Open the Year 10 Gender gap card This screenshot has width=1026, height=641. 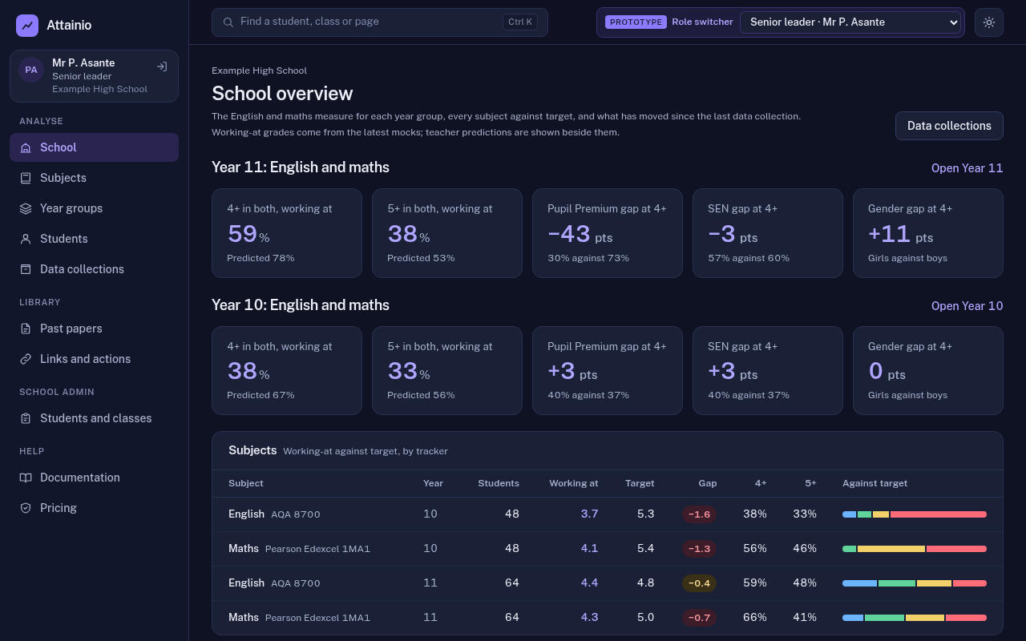pos(928,370)
